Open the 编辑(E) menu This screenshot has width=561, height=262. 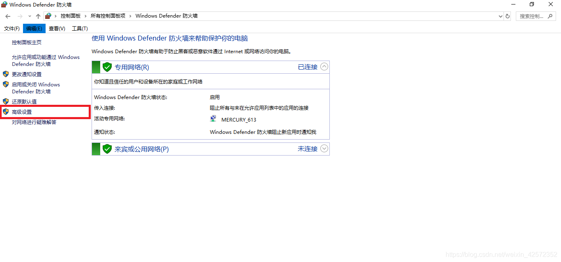[x=34, y=28]
